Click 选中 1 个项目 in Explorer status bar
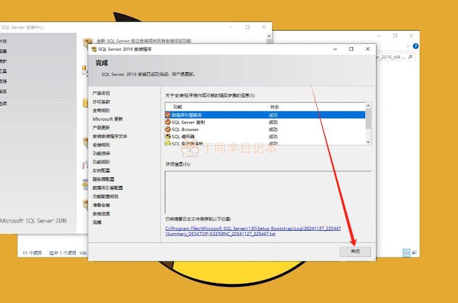 point(62,253)
